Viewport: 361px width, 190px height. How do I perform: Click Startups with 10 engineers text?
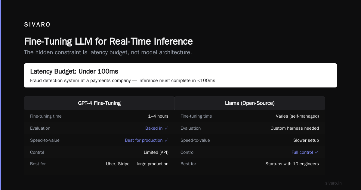(292, 164)
